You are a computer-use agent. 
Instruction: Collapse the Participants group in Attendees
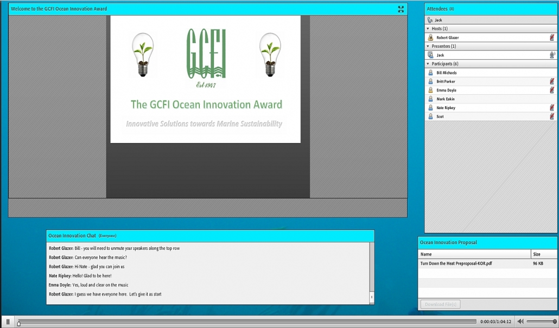point(428,64)
